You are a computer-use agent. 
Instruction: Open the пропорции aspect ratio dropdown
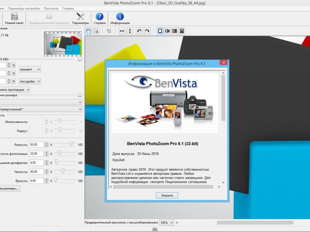coord(15,90)
